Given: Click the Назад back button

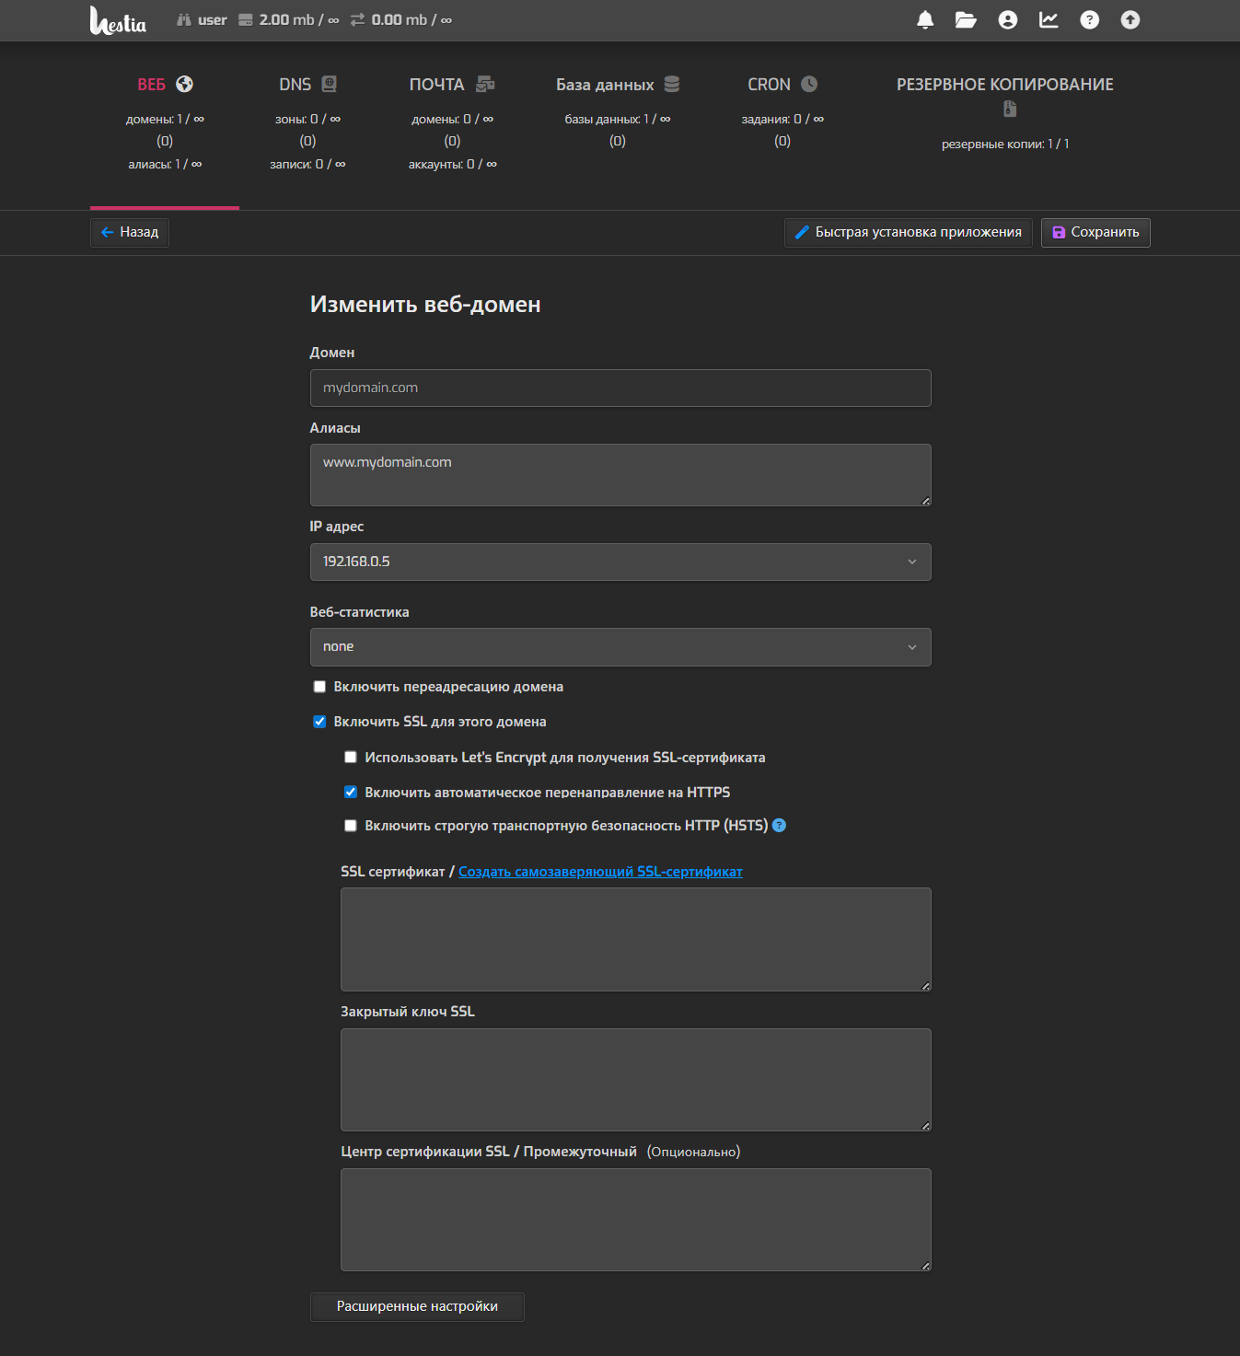Looking at the screenshot, I should tap(130, 232).
